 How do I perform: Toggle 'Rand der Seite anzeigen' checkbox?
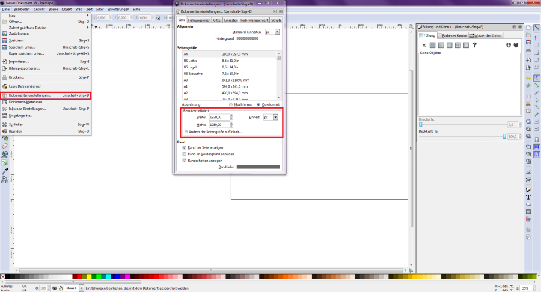point(185,147)
